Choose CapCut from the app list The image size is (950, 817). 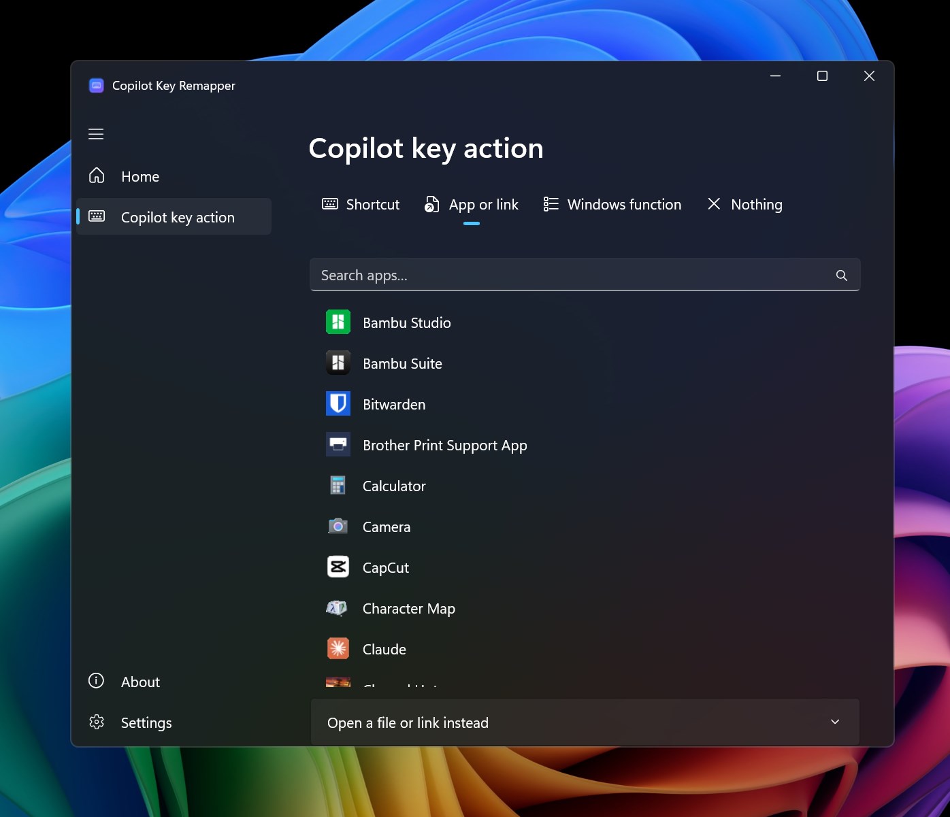[585, 567]
